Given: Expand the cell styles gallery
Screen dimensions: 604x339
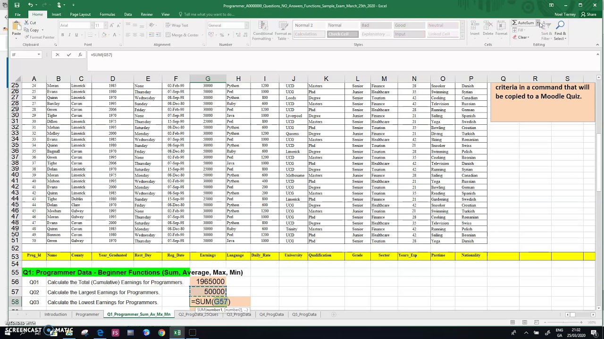Looking at the screenshot, I should point(462,37).
